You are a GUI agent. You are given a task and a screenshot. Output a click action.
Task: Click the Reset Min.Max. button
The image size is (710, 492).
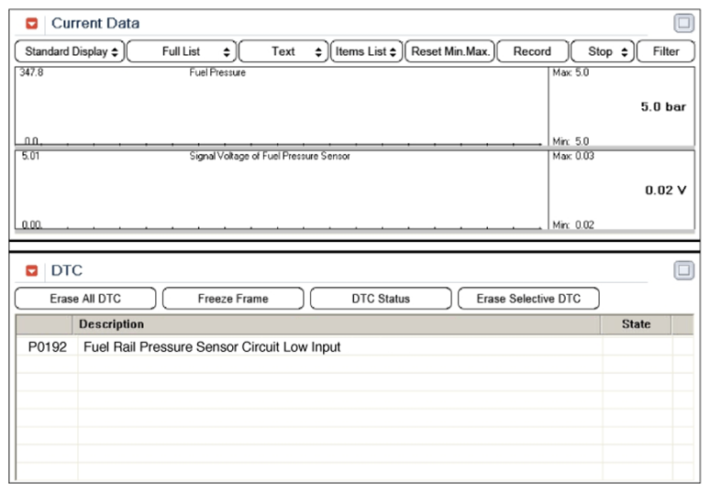(449, 52)
